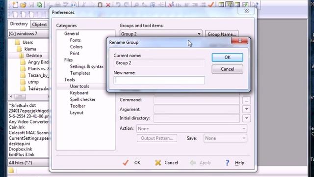Open the Action None combo box
The image size is (314, 177).
[x=192, y=129]
